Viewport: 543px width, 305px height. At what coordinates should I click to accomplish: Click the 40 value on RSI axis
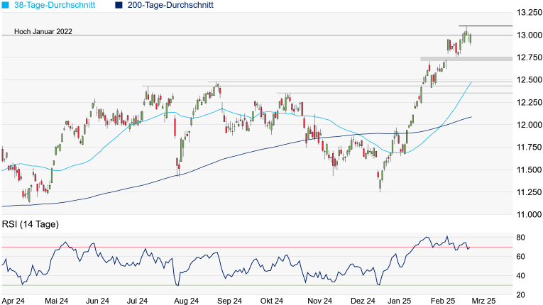click(x=520, y=275)
